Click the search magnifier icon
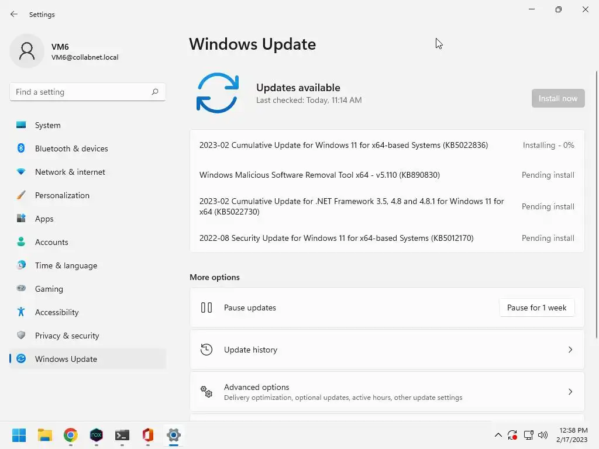The height and width of the screenshot is (449, 599). pos(154,92)
